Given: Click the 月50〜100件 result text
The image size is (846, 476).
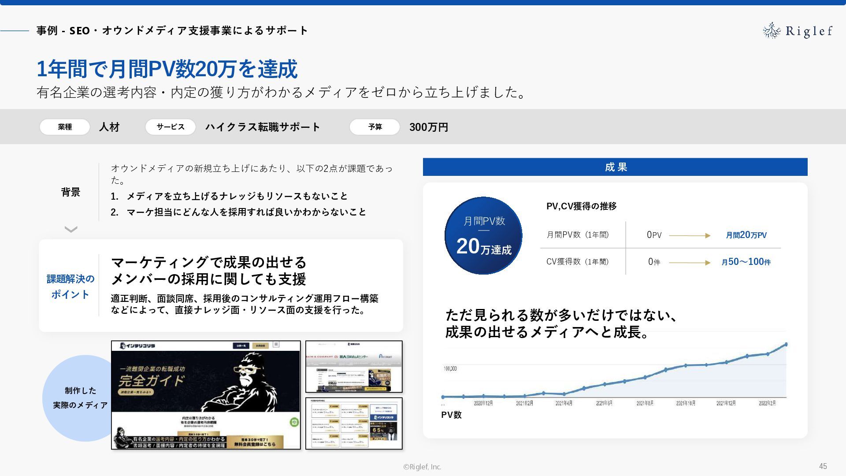Looking at the screenshot, I should pos(746,262).
